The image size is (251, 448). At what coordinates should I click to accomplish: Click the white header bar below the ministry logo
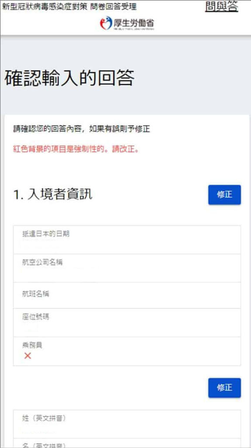126,32
